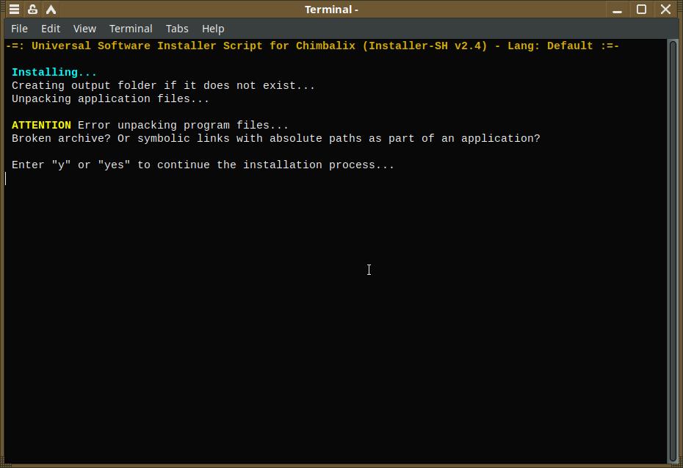Click the shade/roll-up arrow icon in title bar

coord(51,9)
